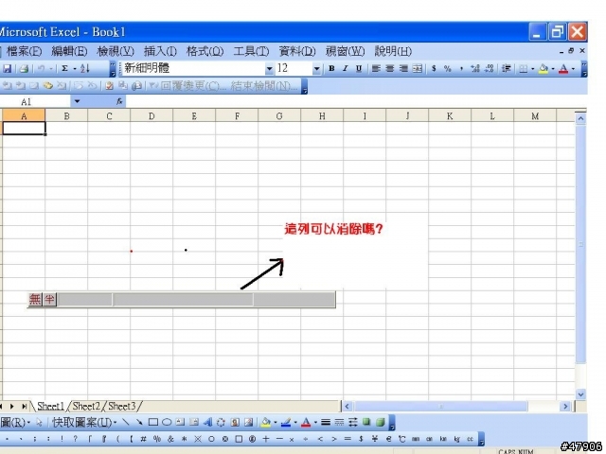Screen dimensions: 606x454
Task: Open the 說明(H) menu
Action: coord(393,51)
